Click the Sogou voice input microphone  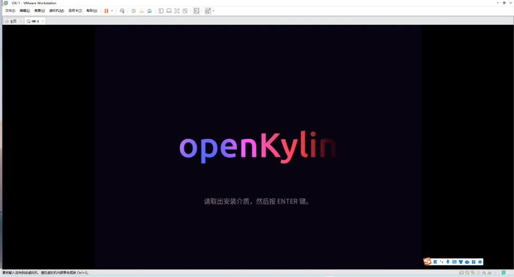tap(448, 262)
